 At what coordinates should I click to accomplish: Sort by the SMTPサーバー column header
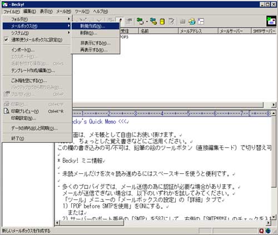click(x=264, y=31)
